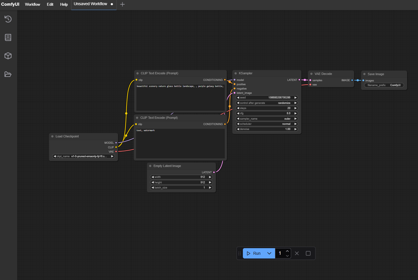Click the ComfyUI logo

[x=10, y=4]
